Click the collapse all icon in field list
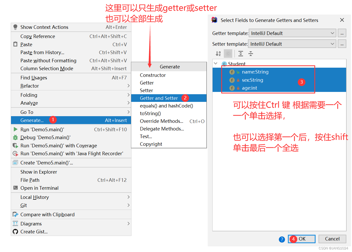This screenshot has width=352, height=252. [x=250, y=54]
